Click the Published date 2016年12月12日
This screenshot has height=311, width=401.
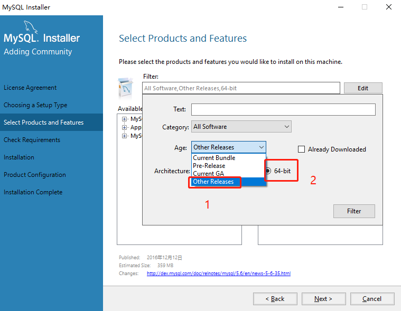[164, 258]
